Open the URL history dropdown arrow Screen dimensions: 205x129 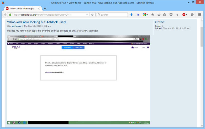click(x=87, y=15)
